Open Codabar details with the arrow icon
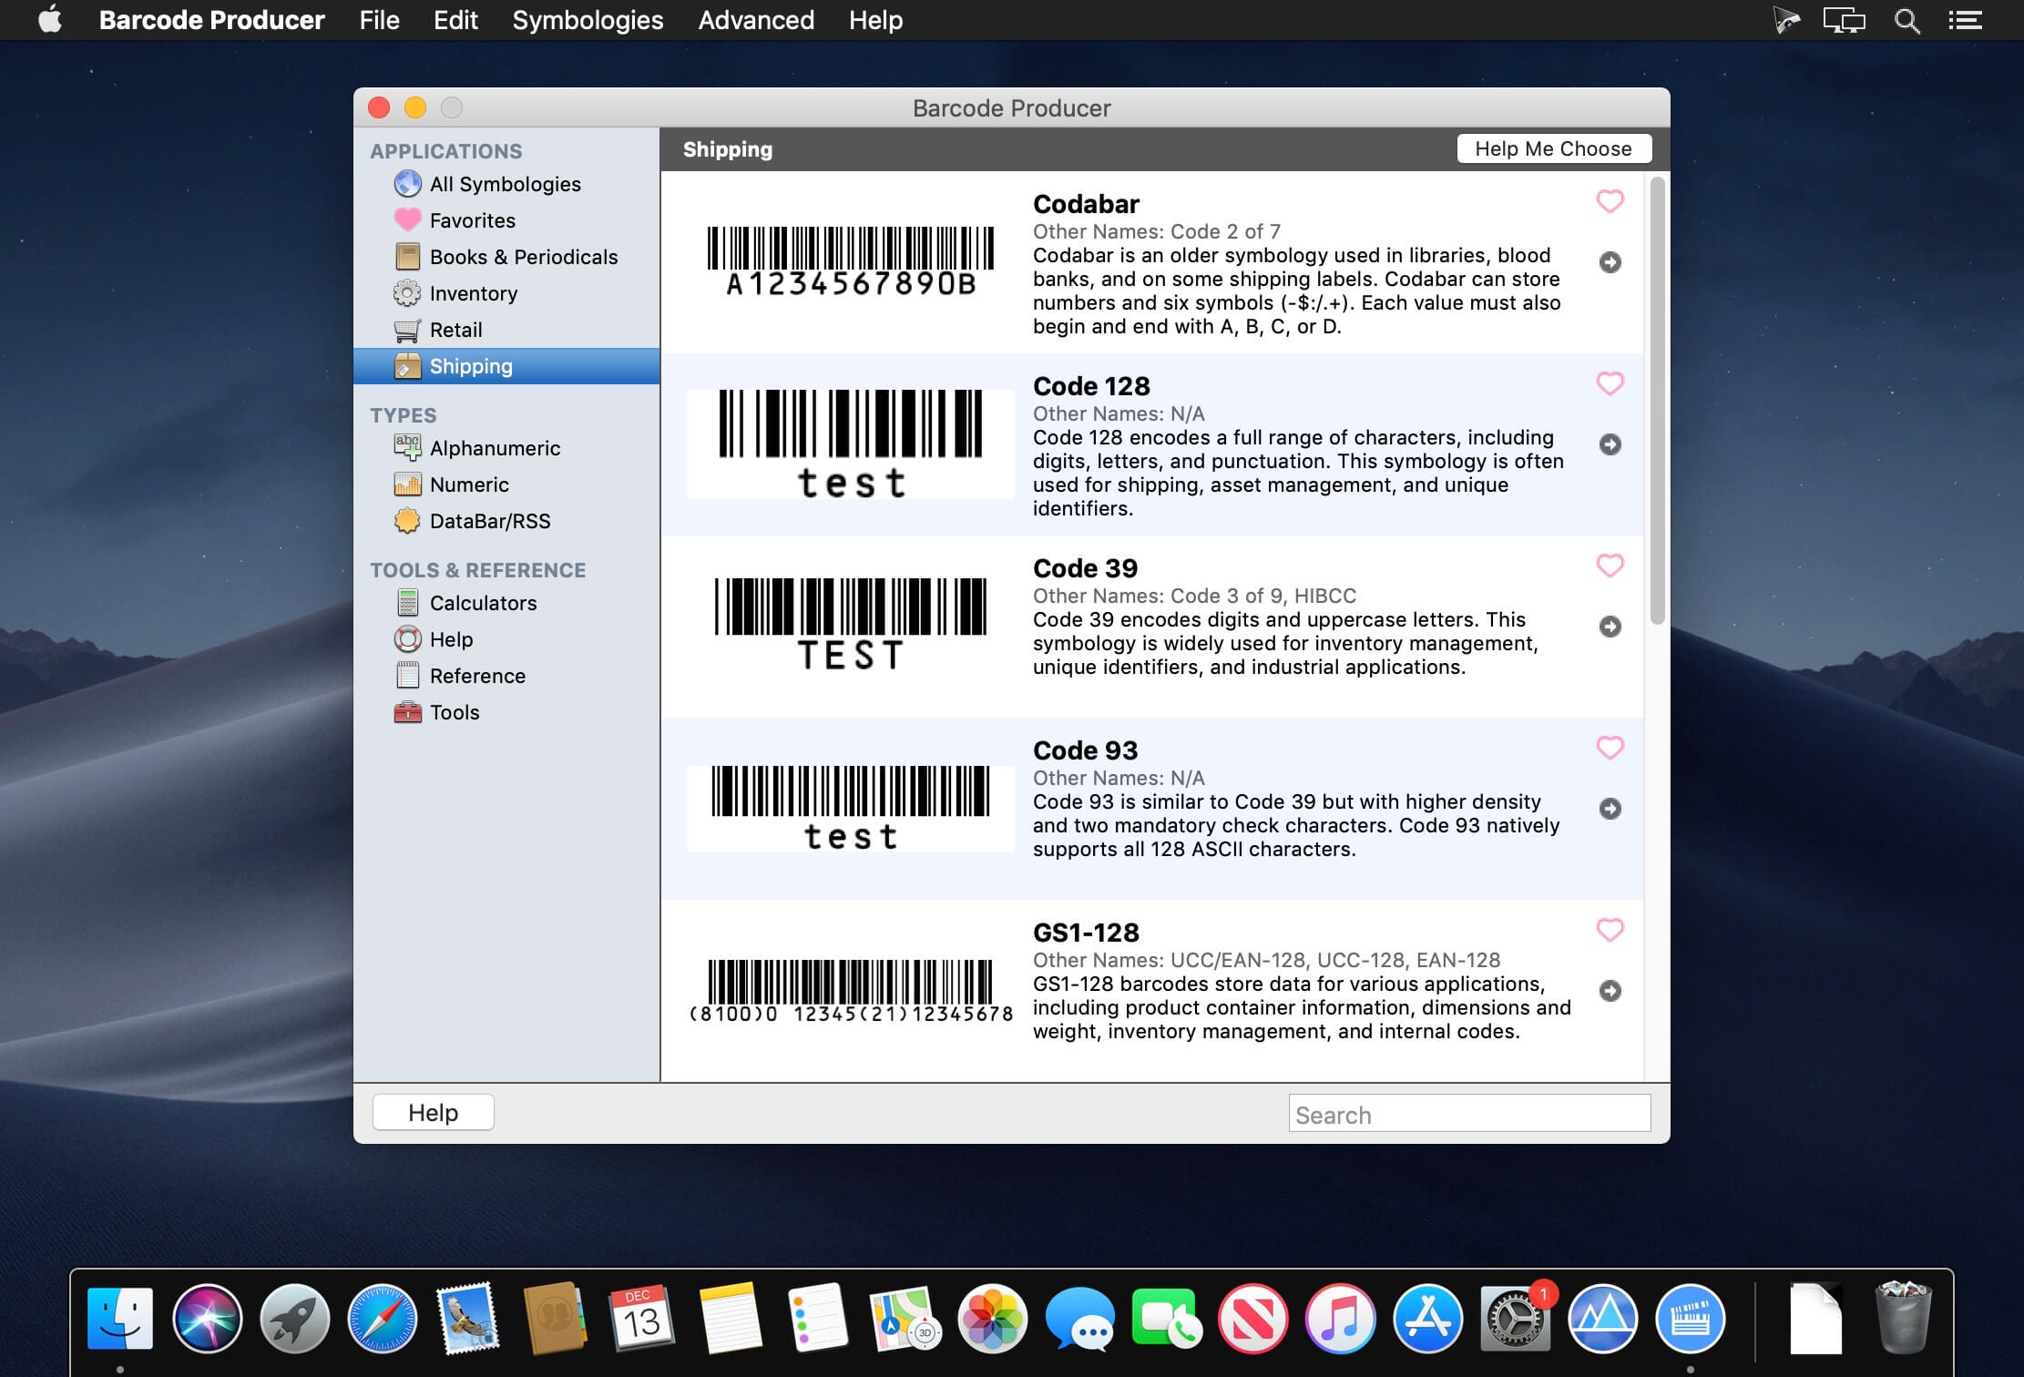The image size is (2024, 1377). 1610,262
